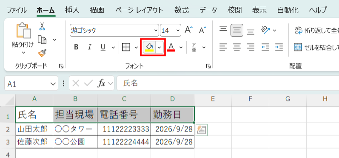The width and height of the screenshot is (339, 158).
Task: Switch to the ページ レイアウト tab
Action: click(x=140, y=10)
